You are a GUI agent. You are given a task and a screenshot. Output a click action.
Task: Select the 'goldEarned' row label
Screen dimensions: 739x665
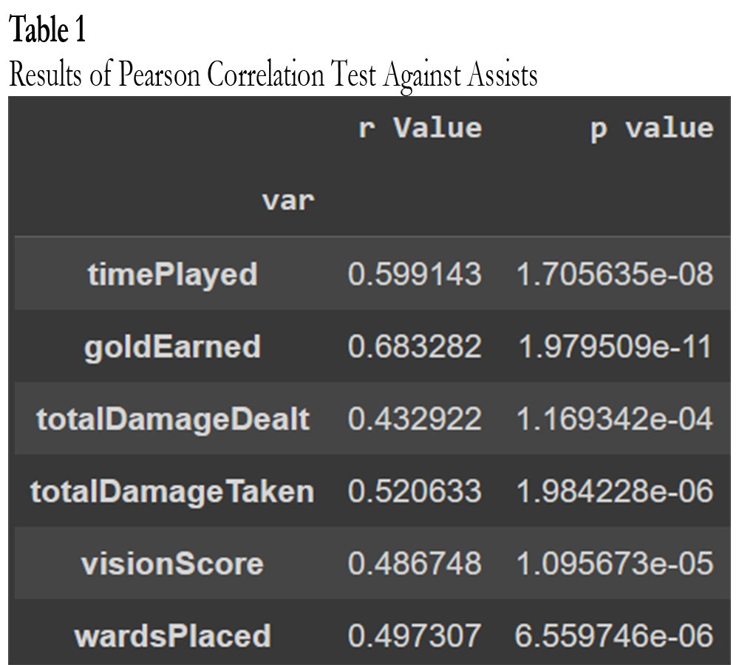coord(172,347)
